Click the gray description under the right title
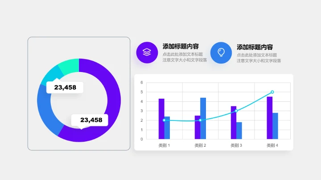This screenshot has width=321, height=180. point(259,57)
